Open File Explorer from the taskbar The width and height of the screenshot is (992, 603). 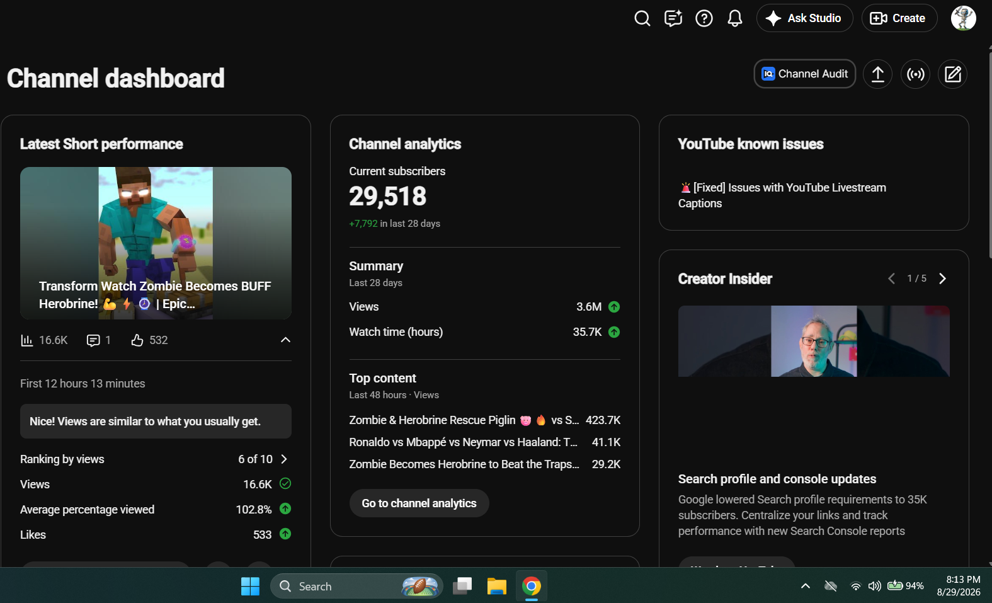pyautogui.click(x=497, y=587)
